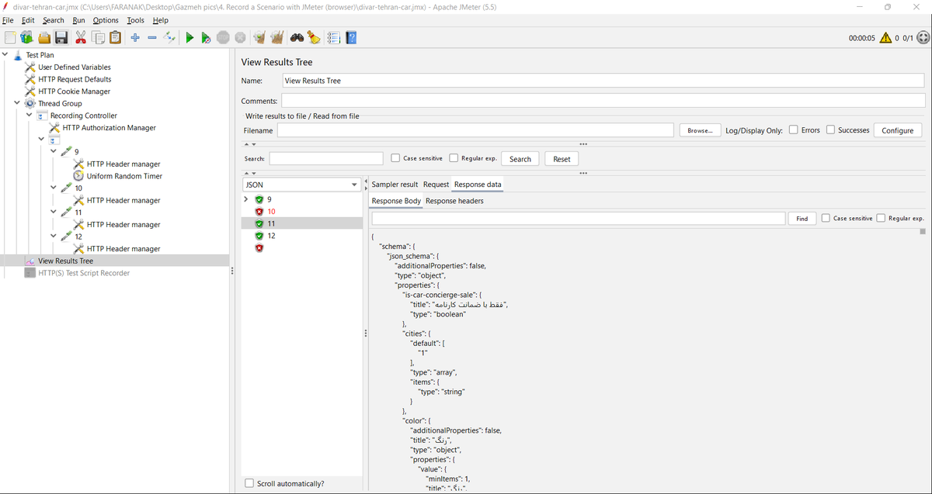Expand all nodes with plus icon
The image size is (932, 494).
pyautogui.click(x=135, y=37)
